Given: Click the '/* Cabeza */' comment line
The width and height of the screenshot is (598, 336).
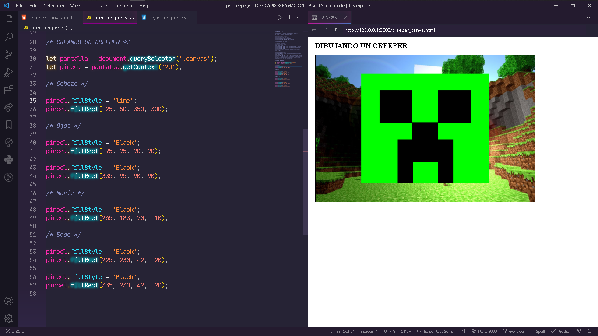Looking at the screenshot, I should (x=67, y=84).
